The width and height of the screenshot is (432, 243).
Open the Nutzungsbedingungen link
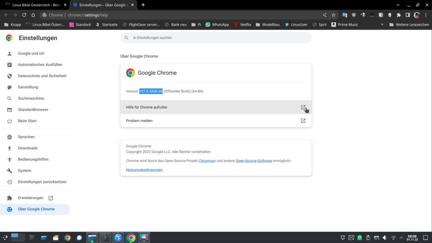click(x=144, y=170)
